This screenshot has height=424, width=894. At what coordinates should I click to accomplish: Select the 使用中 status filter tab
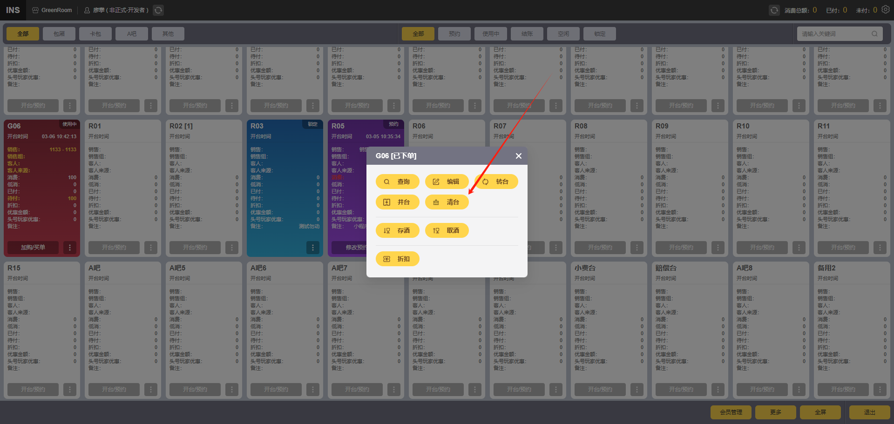491,34
